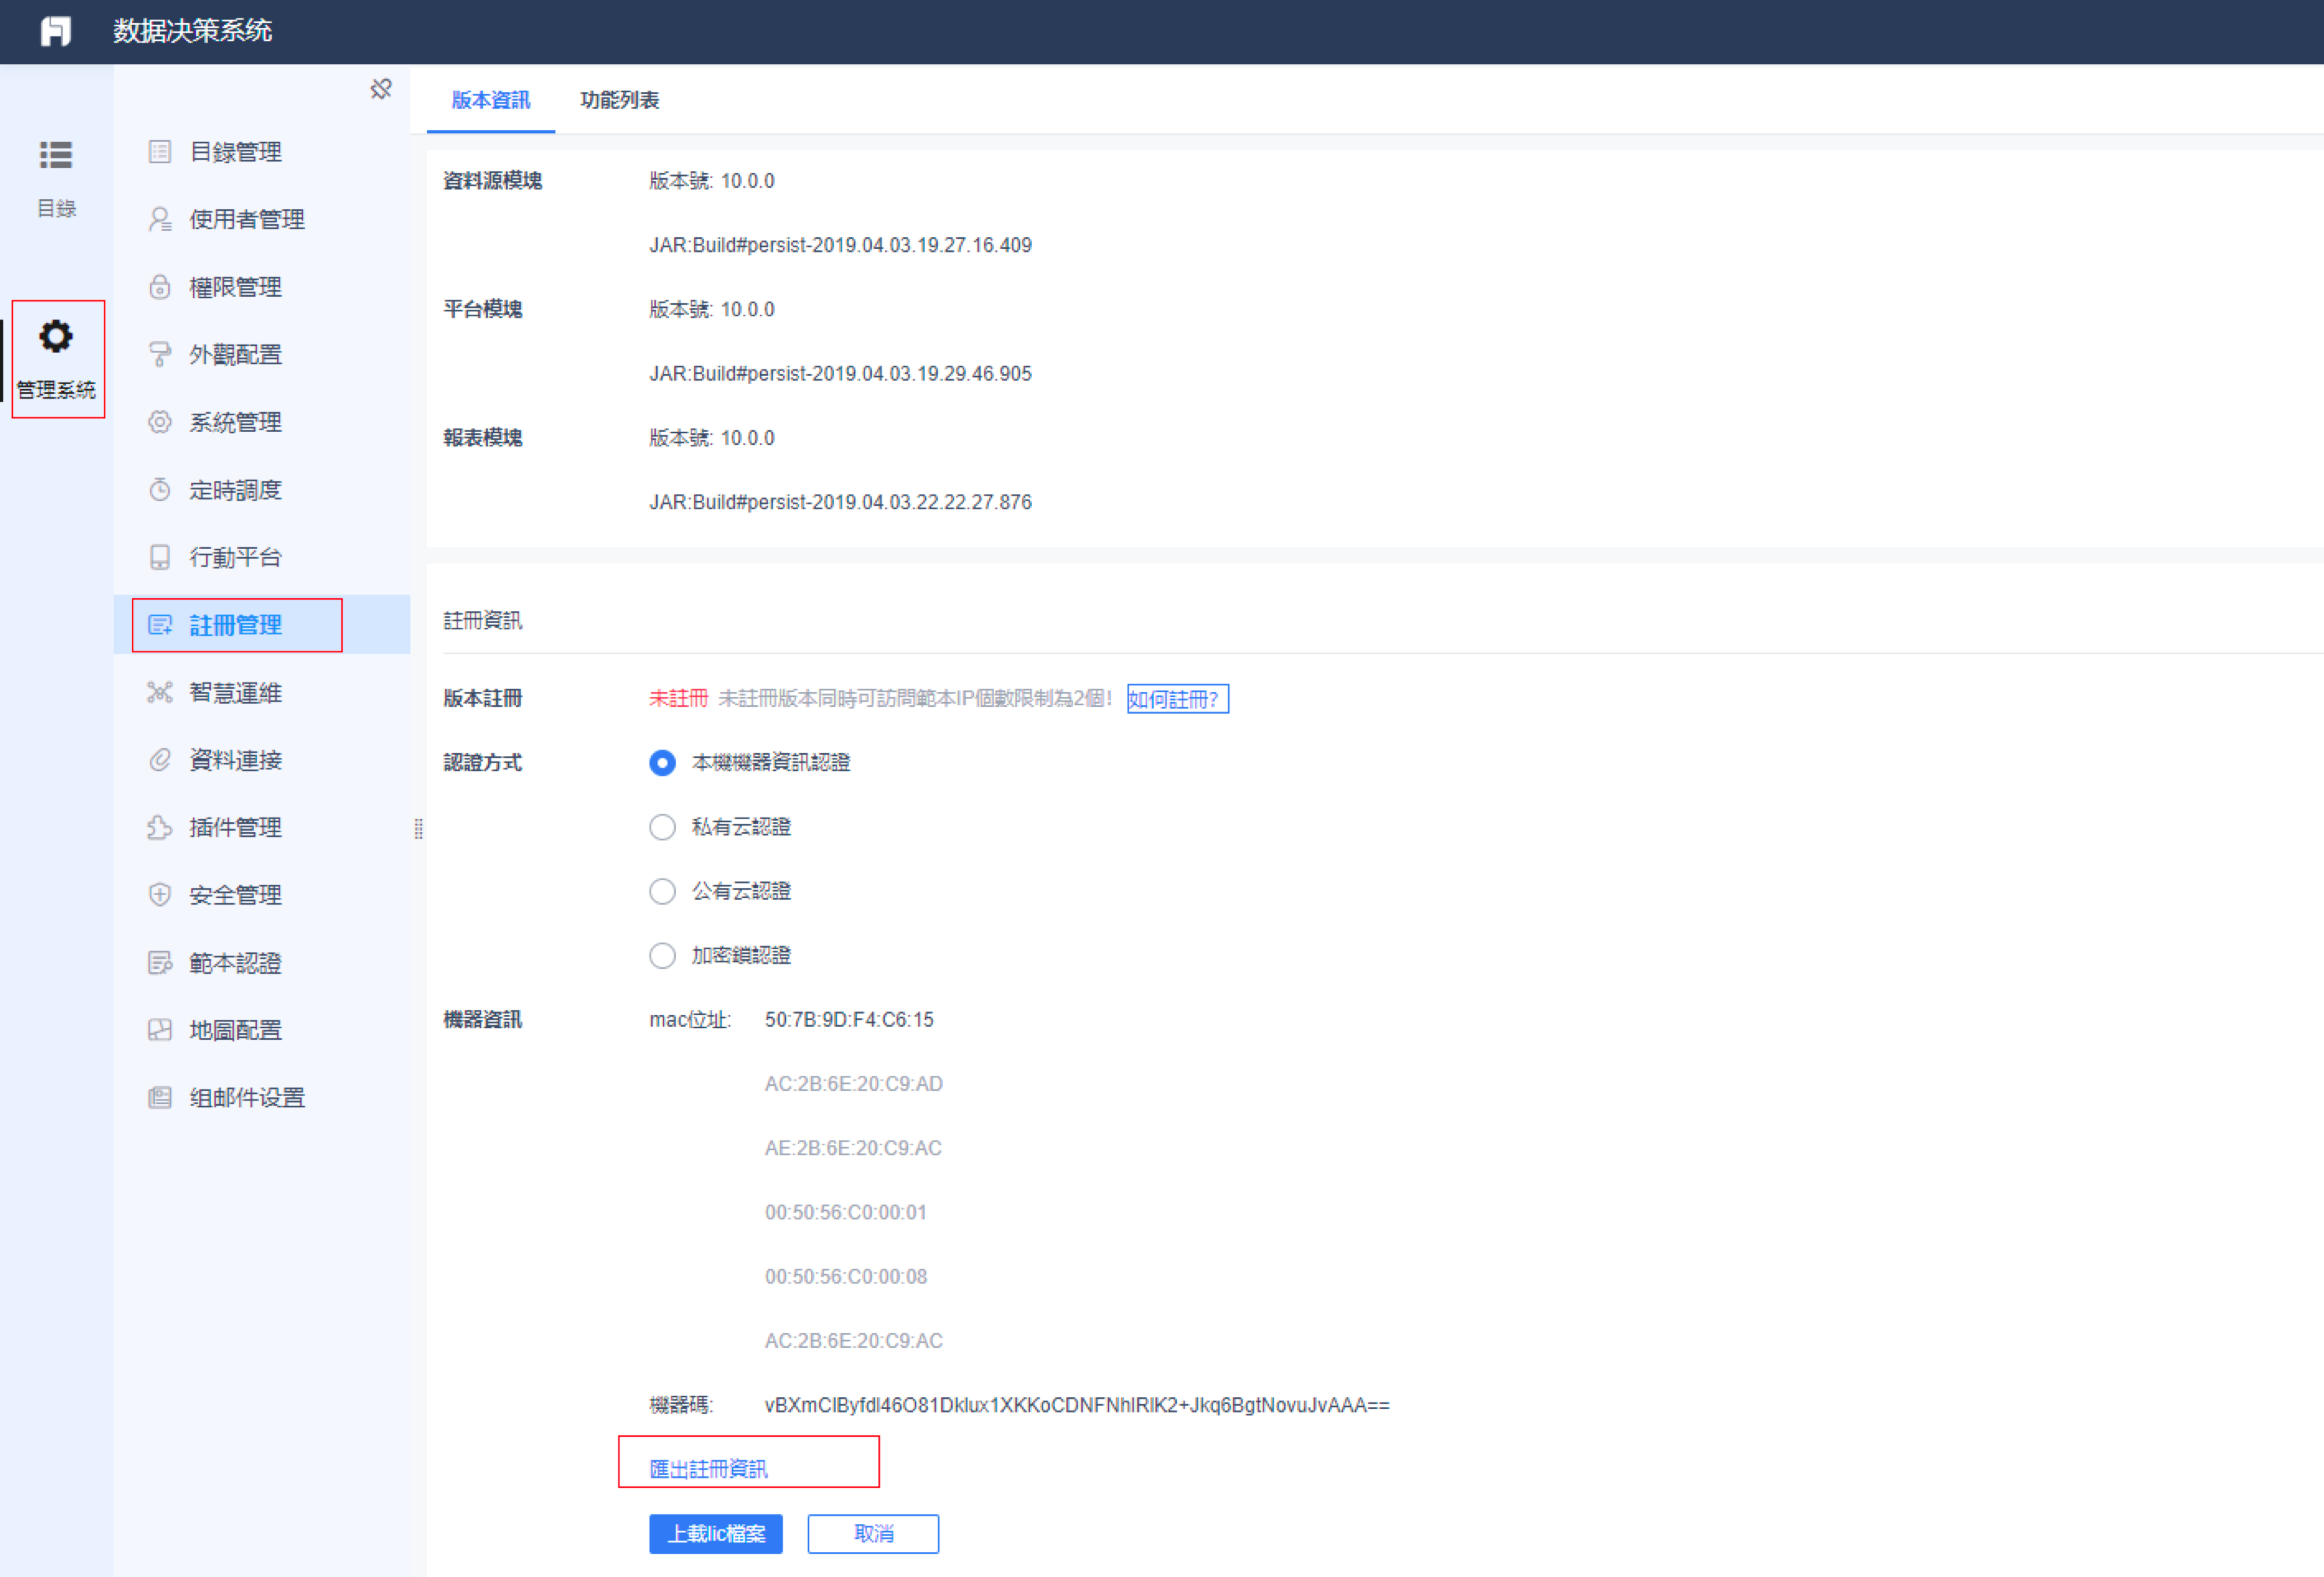The height and width of the screenshot is (1577, 2324).
Task: Click the 如何註冊? help link
Action: tap(1177, 699)
